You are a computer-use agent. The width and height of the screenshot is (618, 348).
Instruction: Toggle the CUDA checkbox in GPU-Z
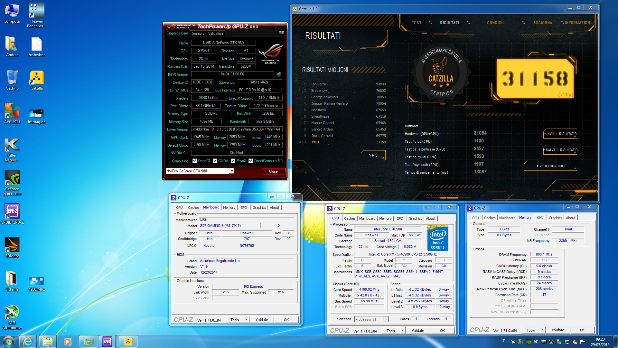(x=215, y=161)
